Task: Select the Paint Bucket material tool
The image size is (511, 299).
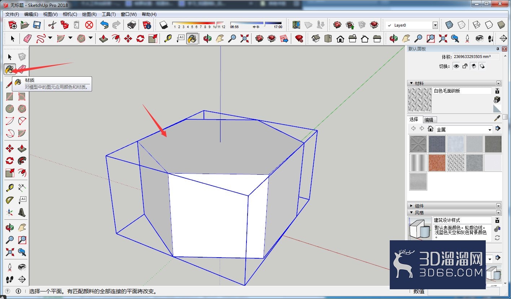Action: pyautogui.click(x=10, y=69)
